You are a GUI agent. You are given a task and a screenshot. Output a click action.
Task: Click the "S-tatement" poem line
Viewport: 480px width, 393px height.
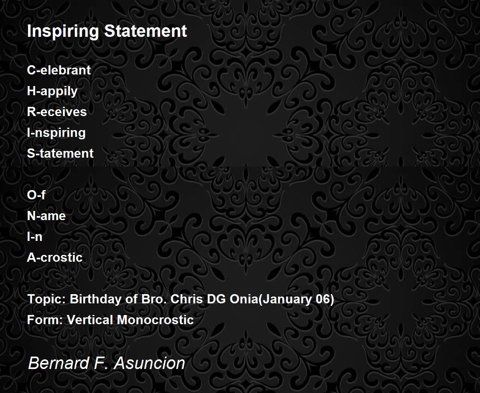[x=60, y=153]
